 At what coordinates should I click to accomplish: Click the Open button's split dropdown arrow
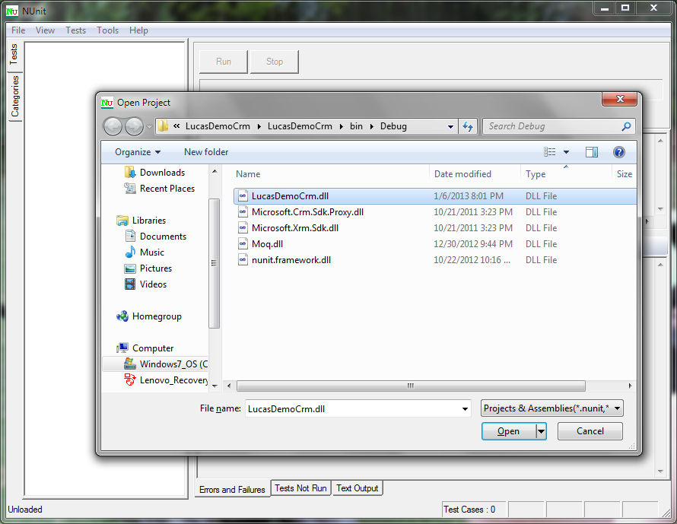click(x=541, y=431)
